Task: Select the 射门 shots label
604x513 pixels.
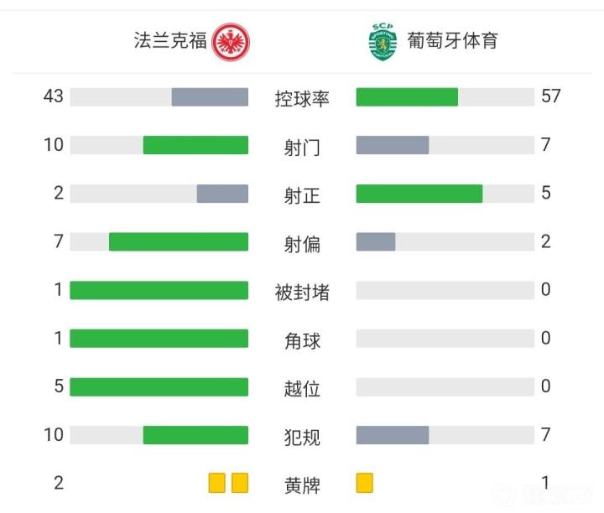Action: (302, 148)
